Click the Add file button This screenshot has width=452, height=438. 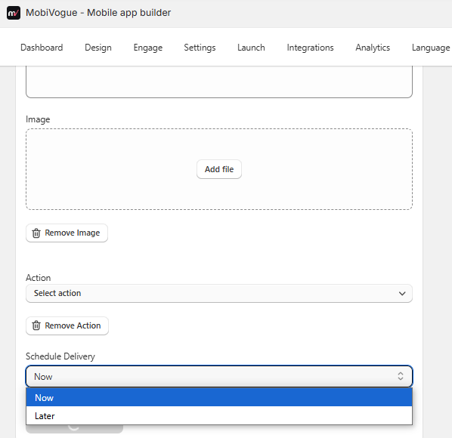click(x=219, y=169)
